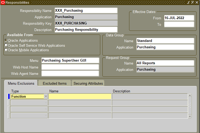Switch to the Securing Attributes tab
Screen dimensions: 200x133
[x=88, y=83]
